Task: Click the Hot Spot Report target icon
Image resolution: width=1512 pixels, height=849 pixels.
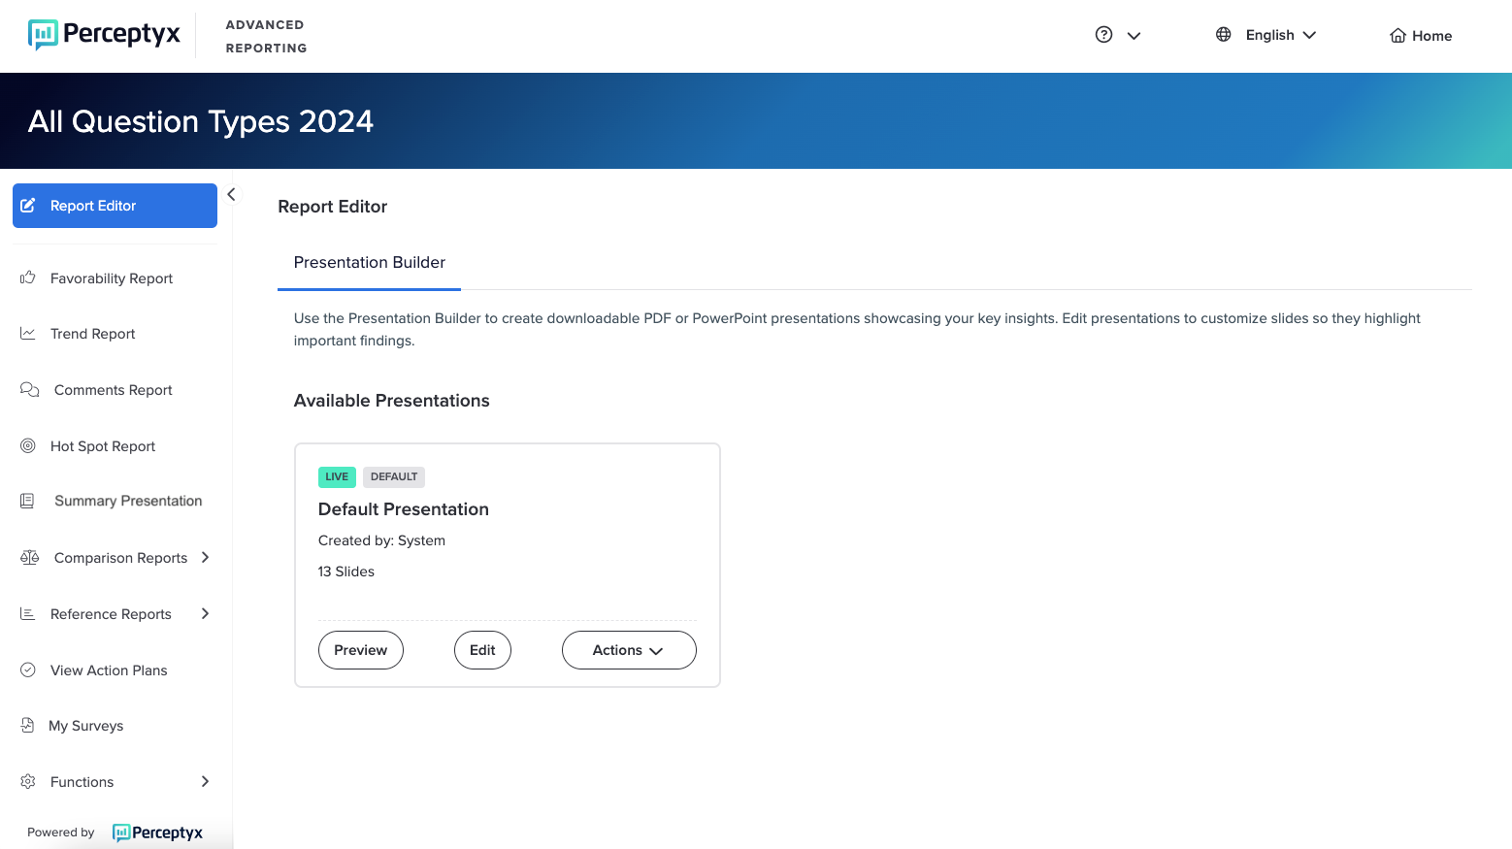Action: point(28,445)
